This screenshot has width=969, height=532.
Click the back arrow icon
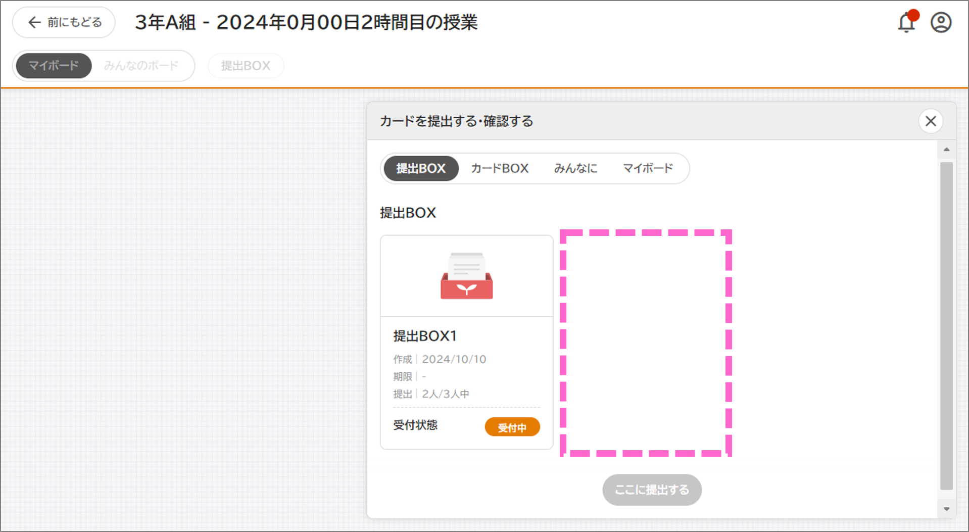coord(34,22)
